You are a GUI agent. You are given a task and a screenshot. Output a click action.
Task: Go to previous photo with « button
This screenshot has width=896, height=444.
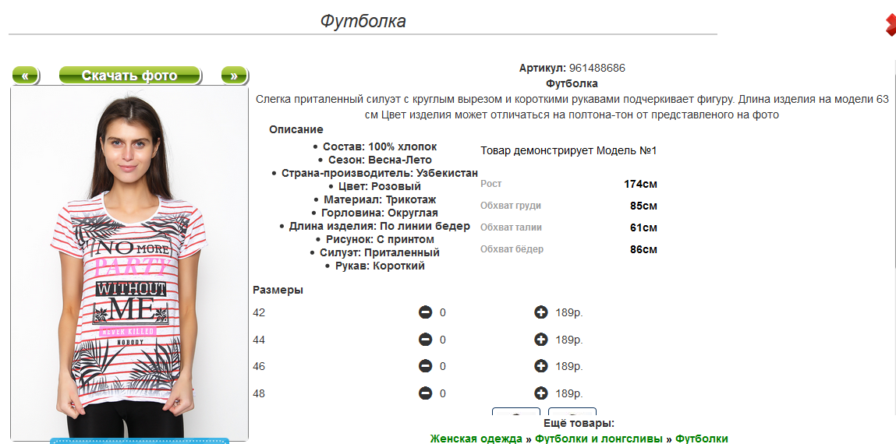25,76
